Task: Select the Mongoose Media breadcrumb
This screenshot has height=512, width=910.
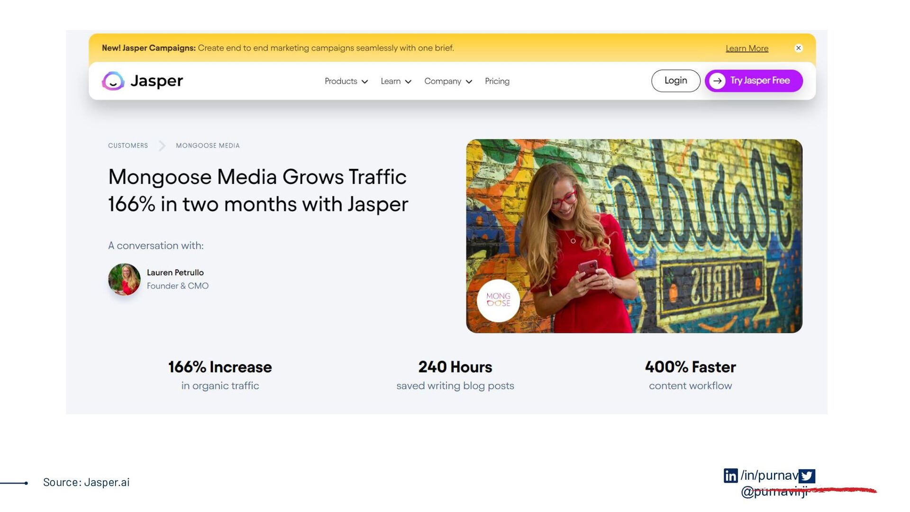Action: point(208,146)
